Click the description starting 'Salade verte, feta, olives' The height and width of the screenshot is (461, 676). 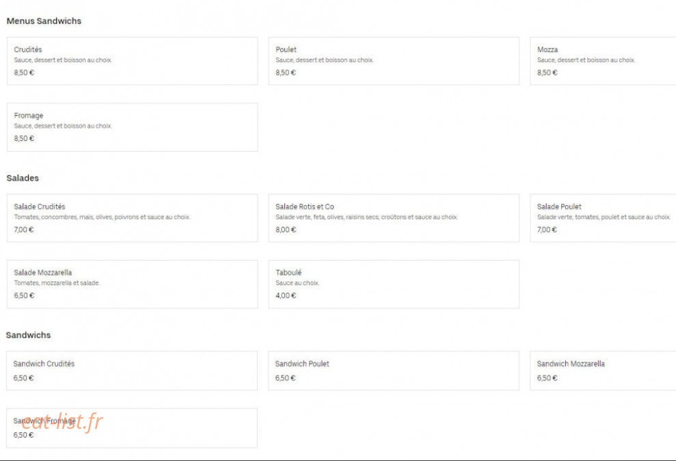pos(366,217)
